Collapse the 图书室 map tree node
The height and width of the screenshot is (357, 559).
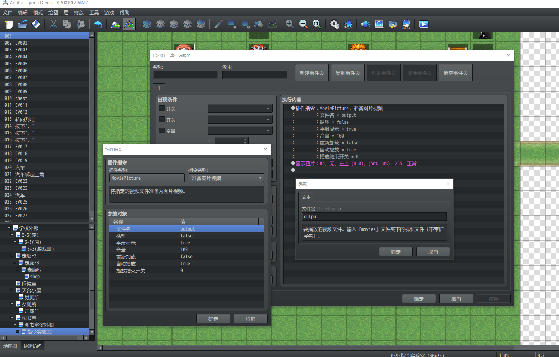click(12, 318)
